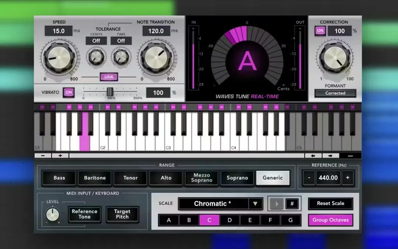Click the pitch correction cents meter
The width and height of the screenshot is (398, 249).
tap(247, 56)
